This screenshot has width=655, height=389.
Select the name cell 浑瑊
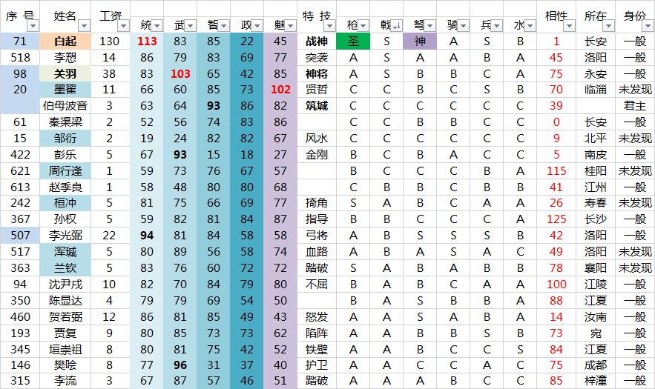coord(65,252)
